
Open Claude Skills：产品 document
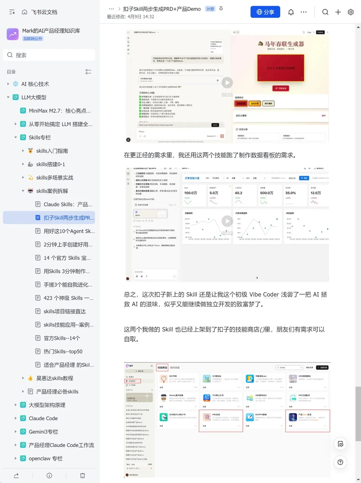click(x=49, y=205)
